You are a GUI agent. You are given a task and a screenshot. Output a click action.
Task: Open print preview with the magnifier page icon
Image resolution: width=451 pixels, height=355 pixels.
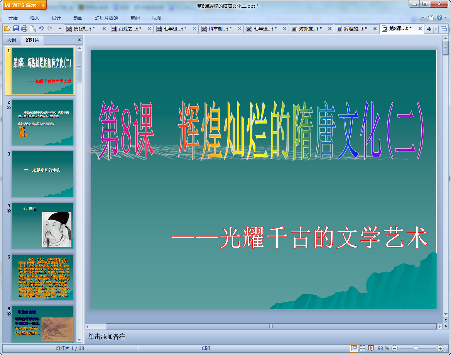(x=33, y=29)
